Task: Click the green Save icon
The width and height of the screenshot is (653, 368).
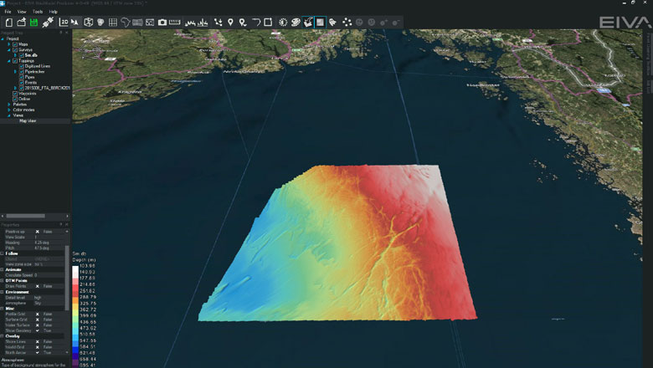Action: coord(34,23)
